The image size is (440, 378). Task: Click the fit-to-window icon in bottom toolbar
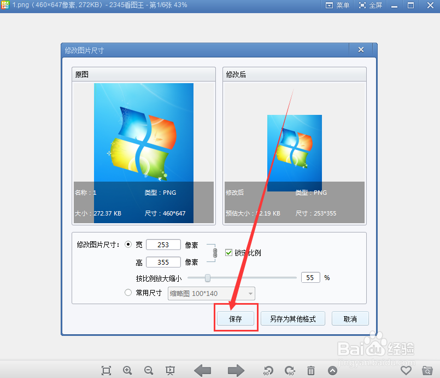point(107,370)
